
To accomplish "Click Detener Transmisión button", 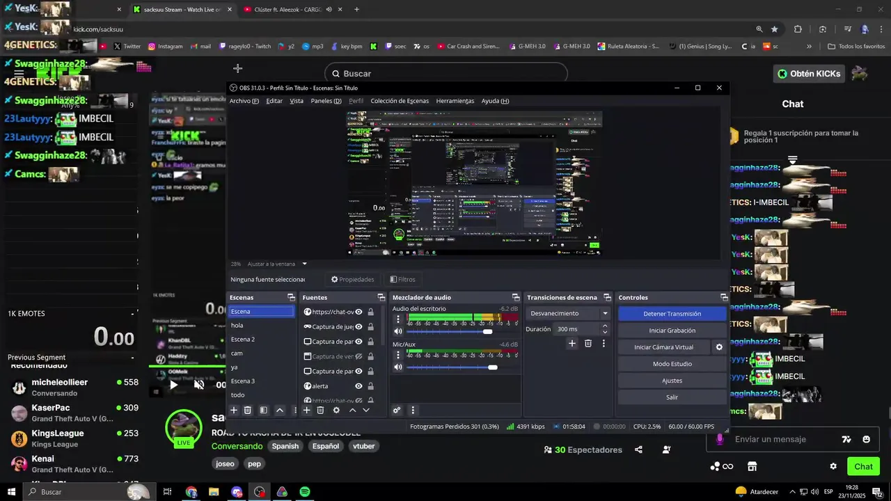I will [672, 314].
